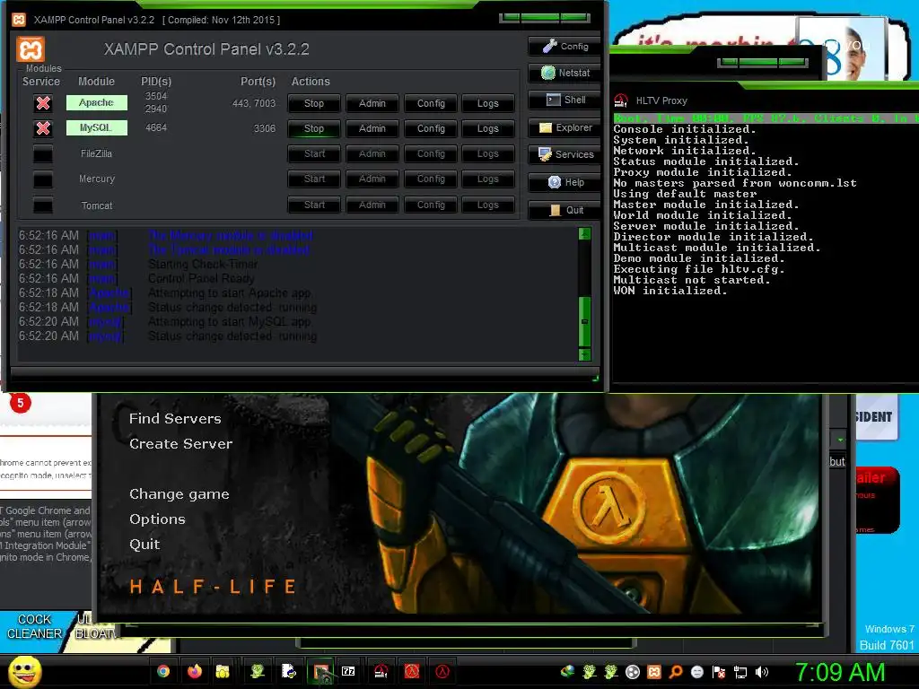
Task: Click the XAMPP log scrollbar up arrow
Action: [x=584, y=234]
